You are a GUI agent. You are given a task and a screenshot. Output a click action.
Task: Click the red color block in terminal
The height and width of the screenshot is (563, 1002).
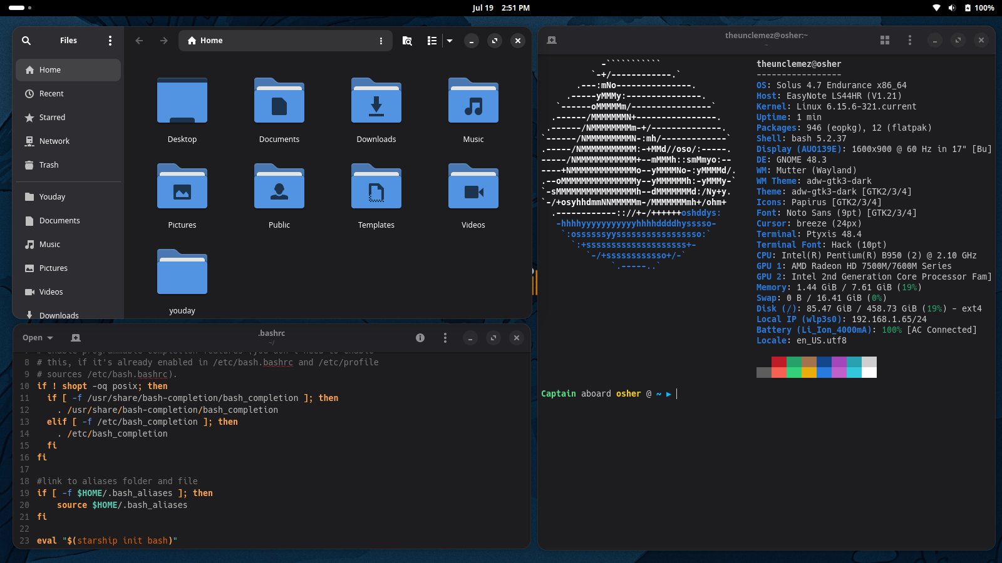(x=778, y=362)
